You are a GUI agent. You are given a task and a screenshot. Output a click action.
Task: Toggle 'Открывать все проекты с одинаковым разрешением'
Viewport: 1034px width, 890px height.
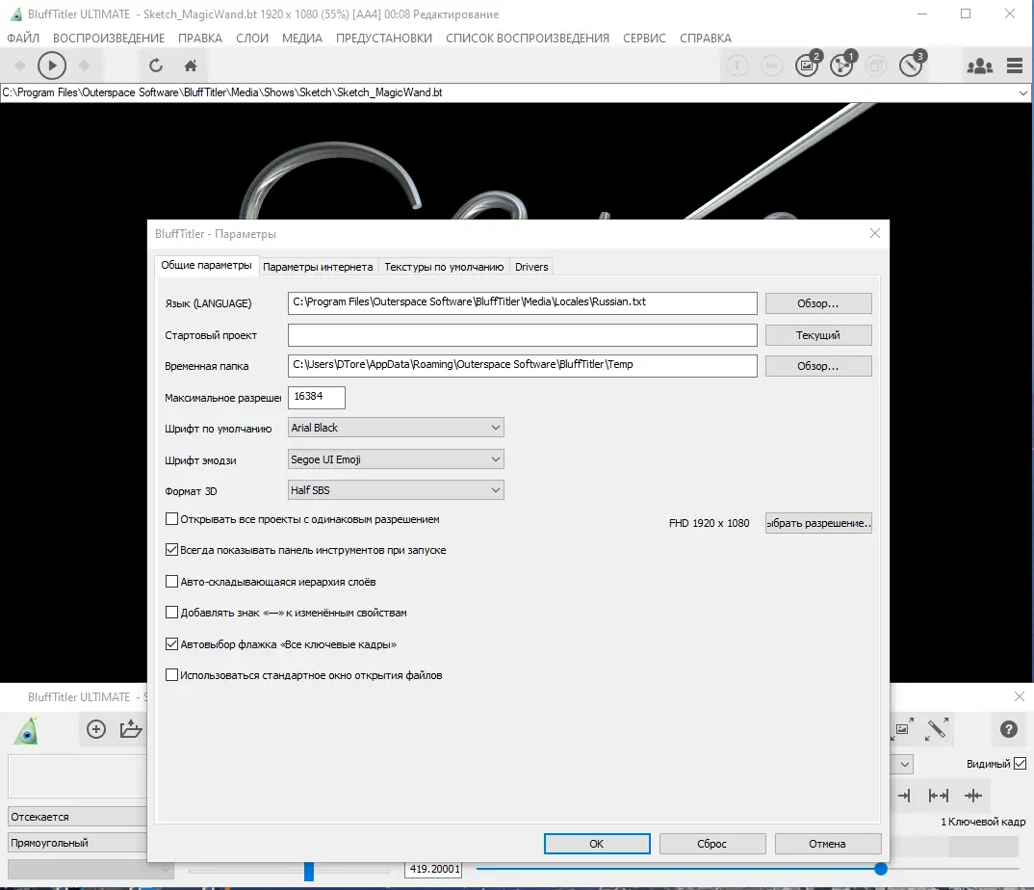coord(171,519)
